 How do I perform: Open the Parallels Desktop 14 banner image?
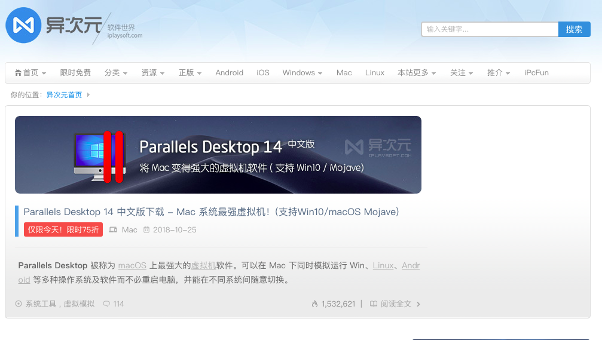coord(218,155)
